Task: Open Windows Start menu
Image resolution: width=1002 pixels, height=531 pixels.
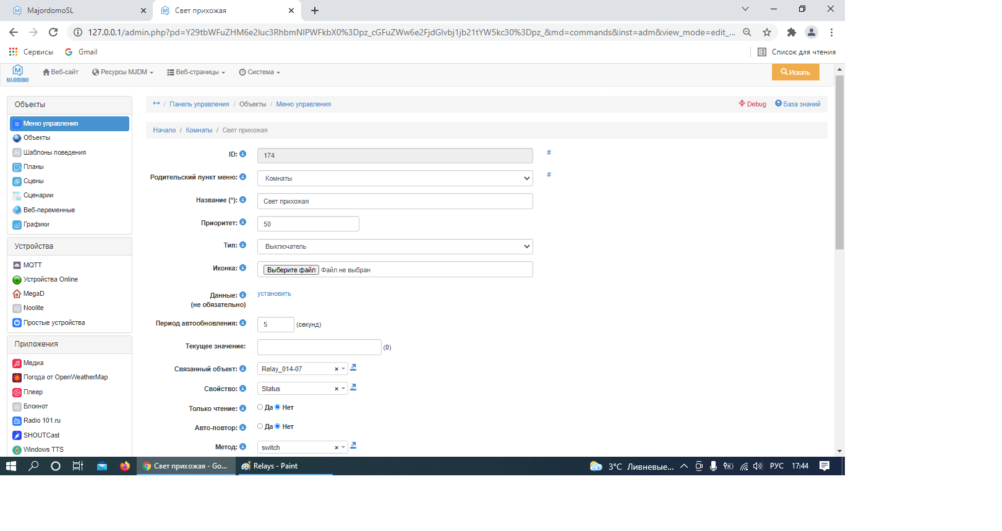Action: point(11,466)
